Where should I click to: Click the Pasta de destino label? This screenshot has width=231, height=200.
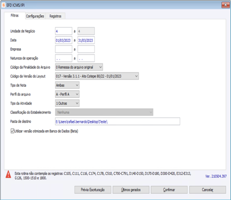point(20,122)
